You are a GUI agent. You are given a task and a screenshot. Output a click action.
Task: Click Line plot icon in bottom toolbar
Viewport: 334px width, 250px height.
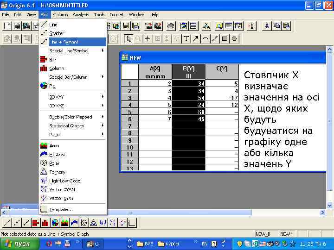[x=7, y=223]
